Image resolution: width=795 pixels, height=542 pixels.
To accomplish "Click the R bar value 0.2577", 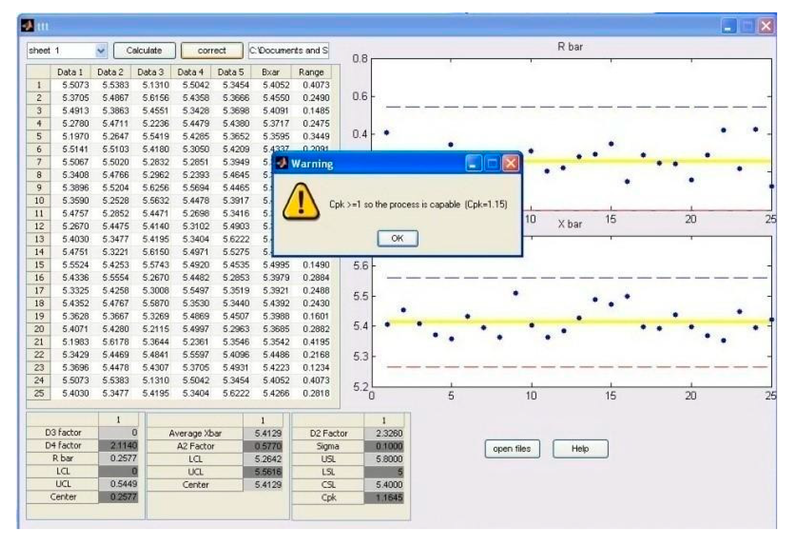I will [x=119, y=458].
